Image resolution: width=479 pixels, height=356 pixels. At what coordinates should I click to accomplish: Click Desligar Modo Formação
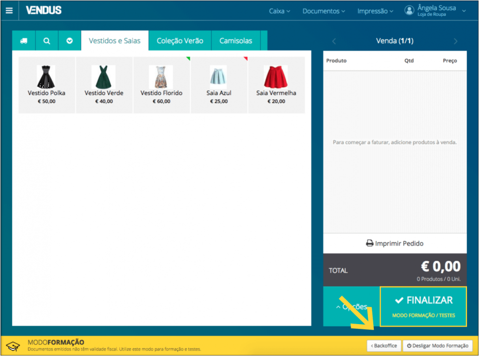pyautogui.click(x=438, y=346)
